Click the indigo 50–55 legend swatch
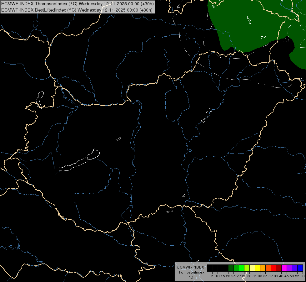This screenshot has width=306, height=282. pyautogui.click(x=295, y=268)
